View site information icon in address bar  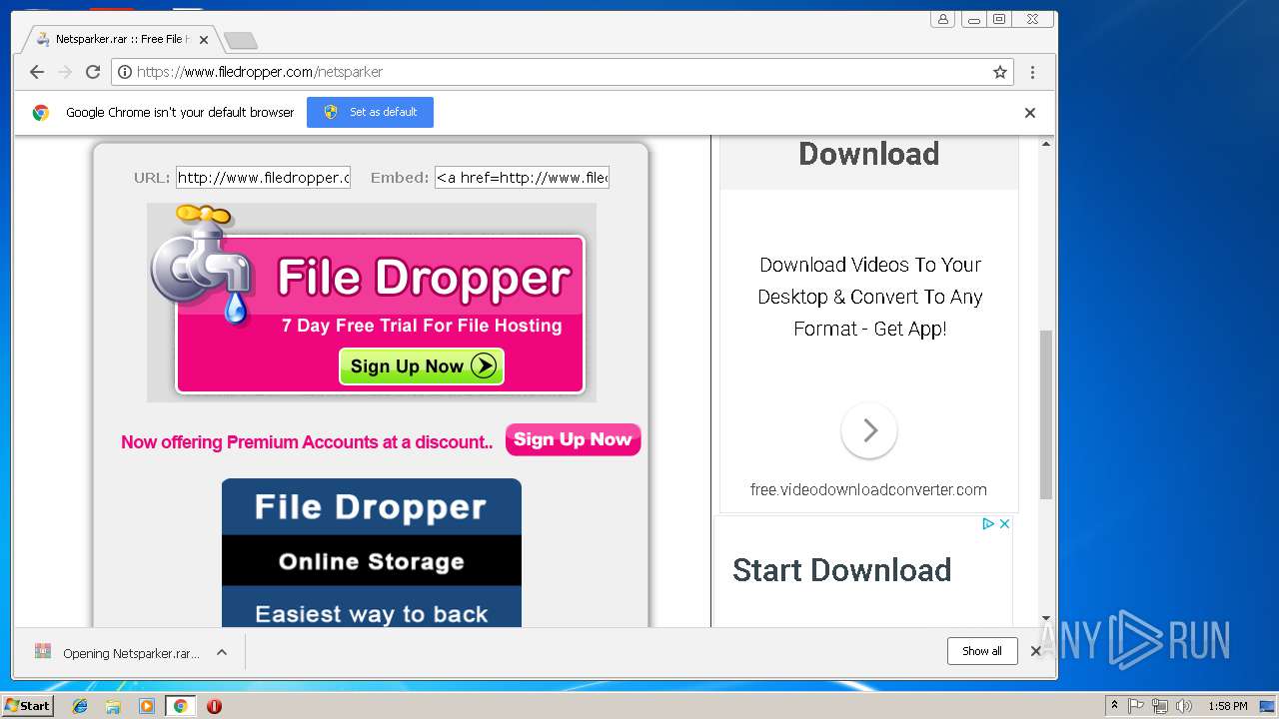pos(124,72)
